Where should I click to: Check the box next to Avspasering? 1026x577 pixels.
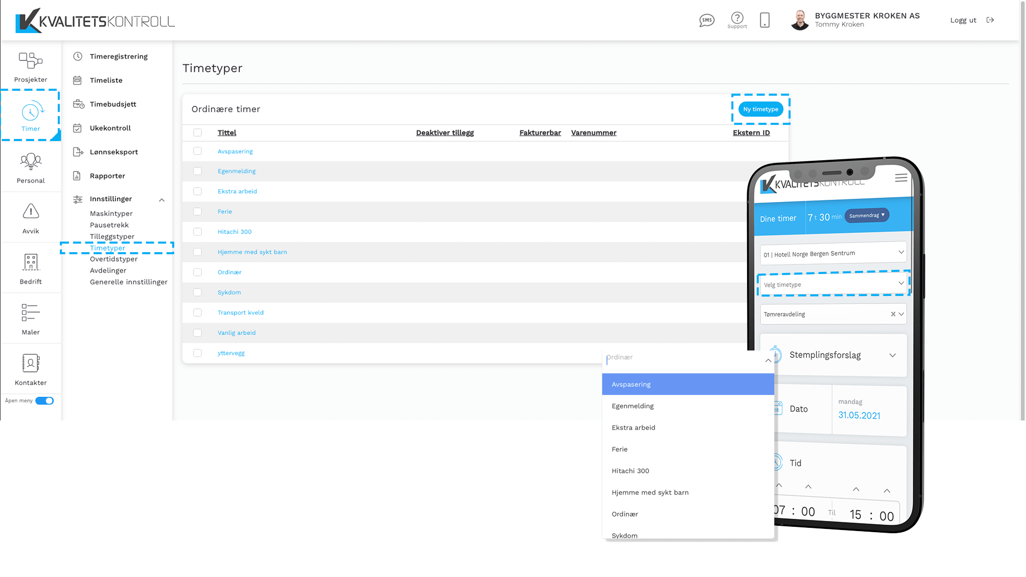tap(198, 151)
